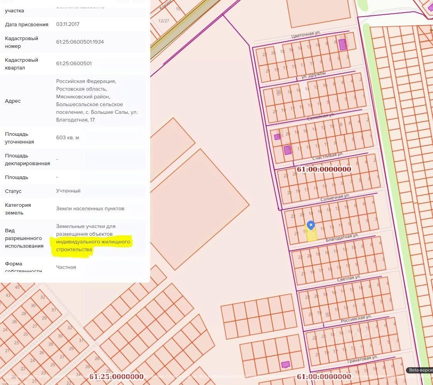The width and height of the screenshot is (433, 385).
Task: Click the assignment date 03.11.2017
Action: point(68,24)
